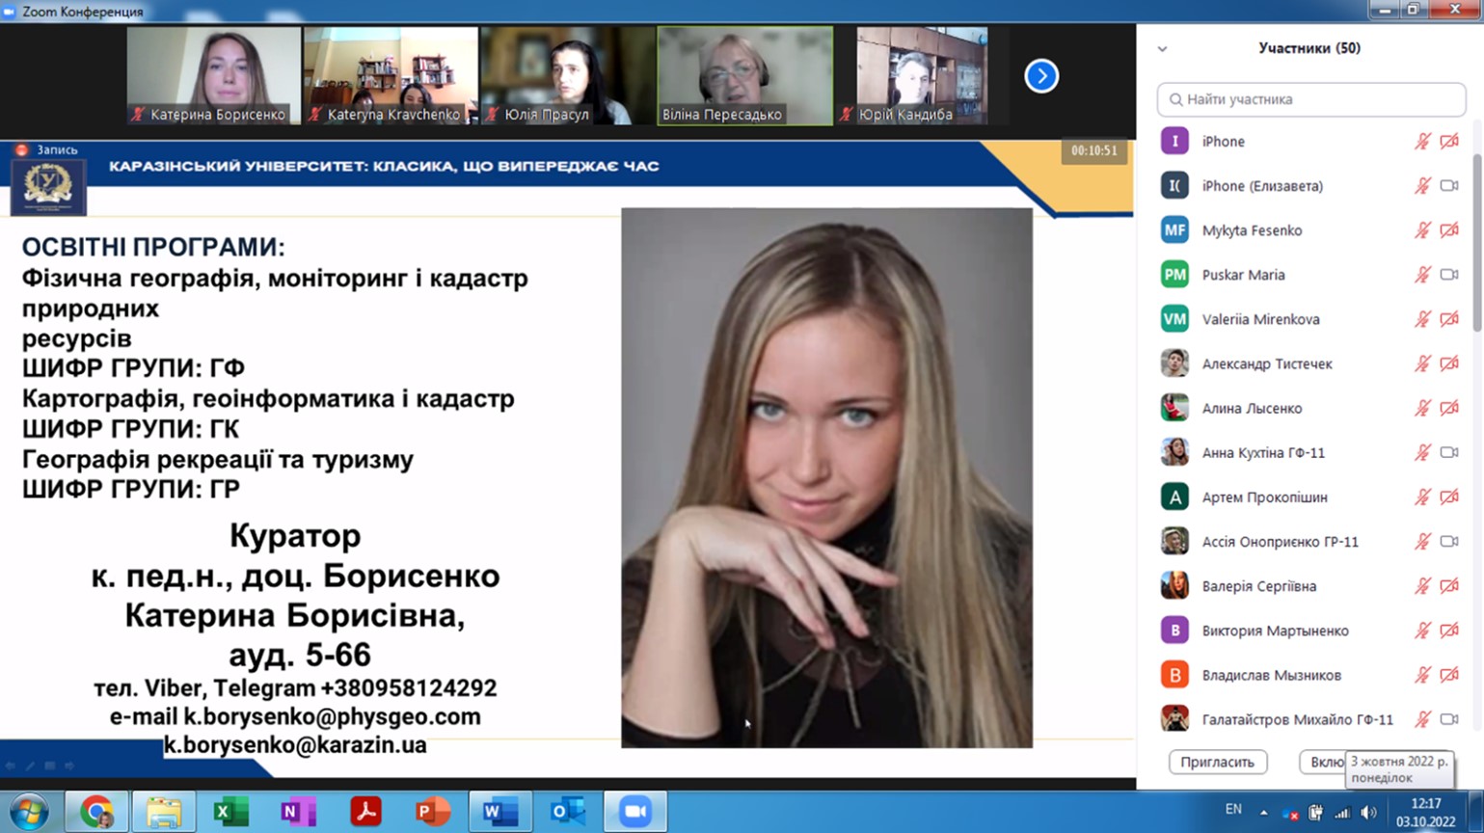Click the participant search field
The height and width of the screenshot is (833, 1484).
1311,99
